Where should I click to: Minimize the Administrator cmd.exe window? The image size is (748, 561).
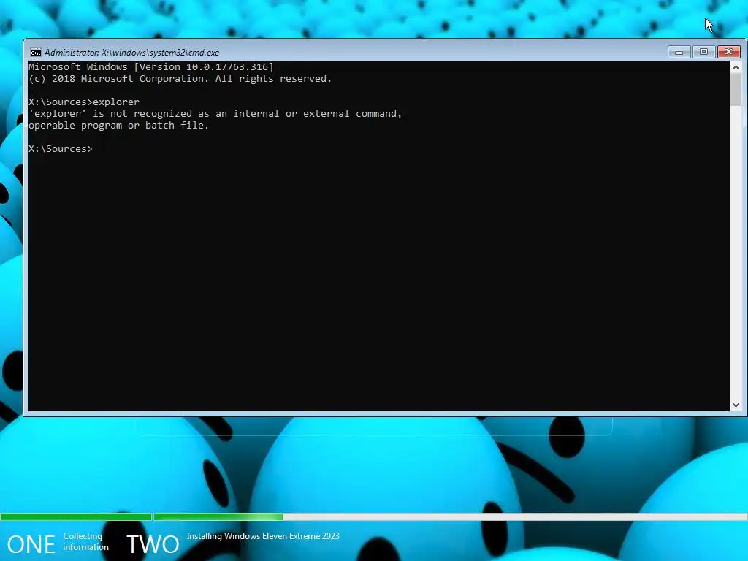coord(679,52)
